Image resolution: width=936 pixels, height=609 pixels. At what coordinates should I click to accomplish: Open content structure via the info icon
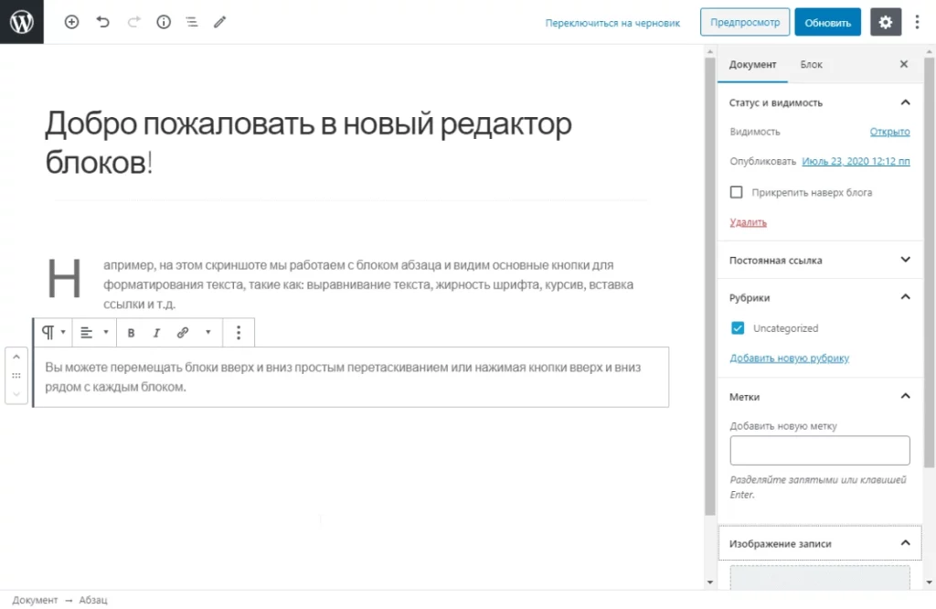click(163, 22)
